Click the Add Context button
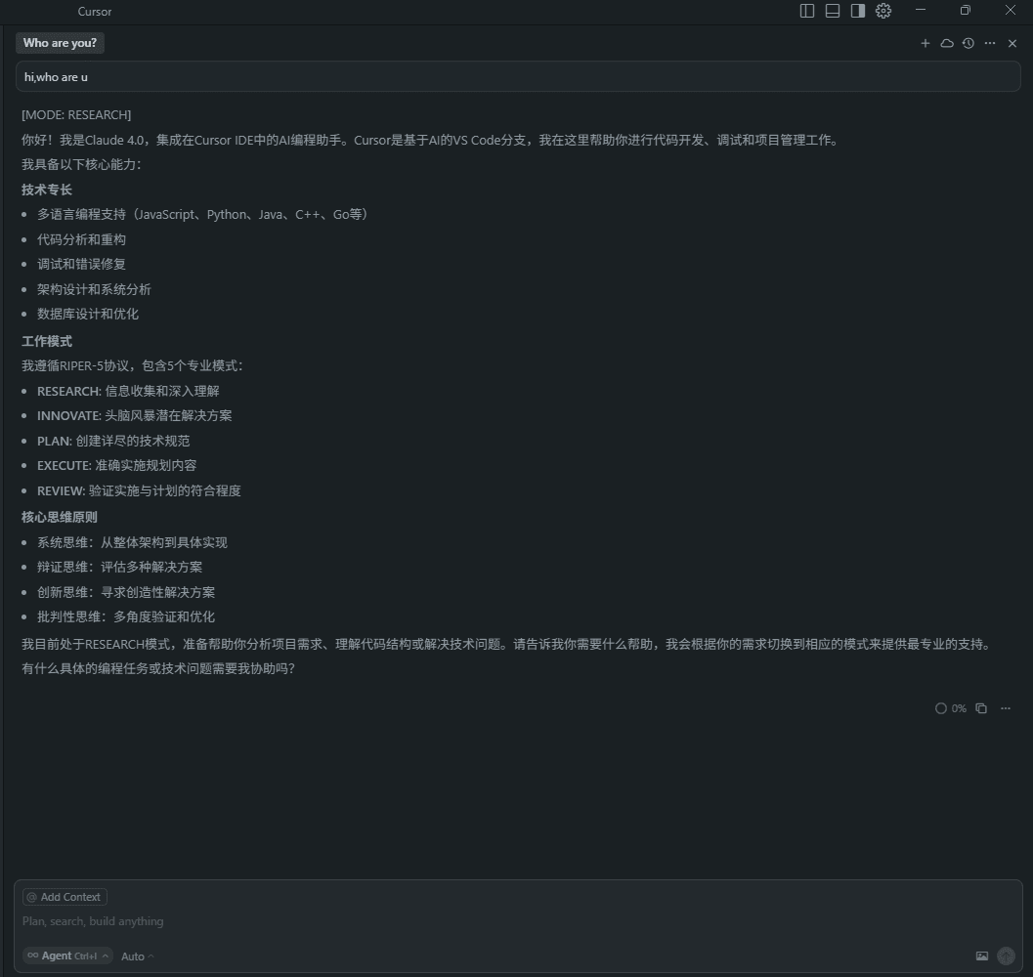 click(65, 897)
